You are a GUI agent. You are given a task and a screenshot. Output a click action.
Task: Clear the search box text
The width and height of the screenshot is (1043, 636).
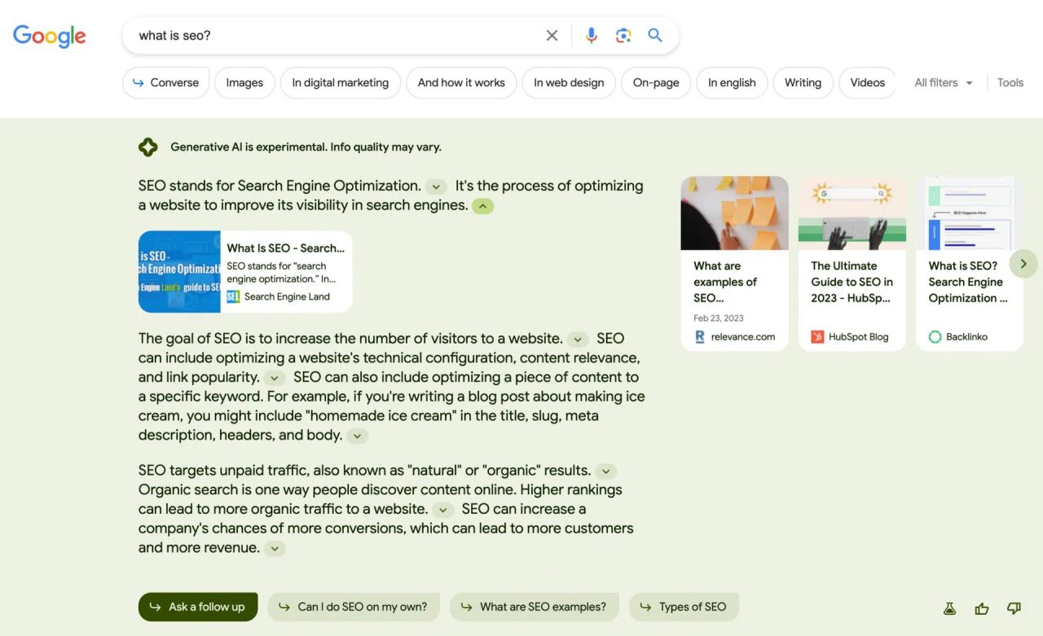pos(552,36)
